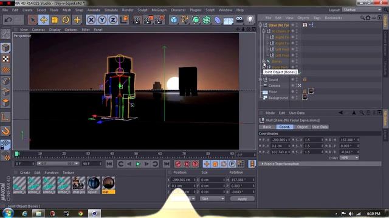Open the Layout dropdown showing Startup

(362, 10)
